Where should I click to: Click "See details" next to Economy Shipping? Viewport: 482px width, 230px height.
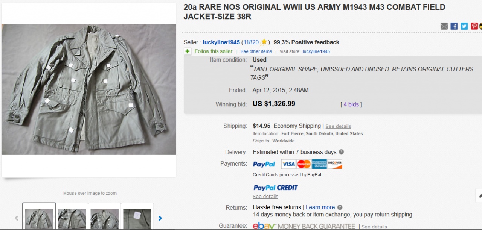[338, 126]
